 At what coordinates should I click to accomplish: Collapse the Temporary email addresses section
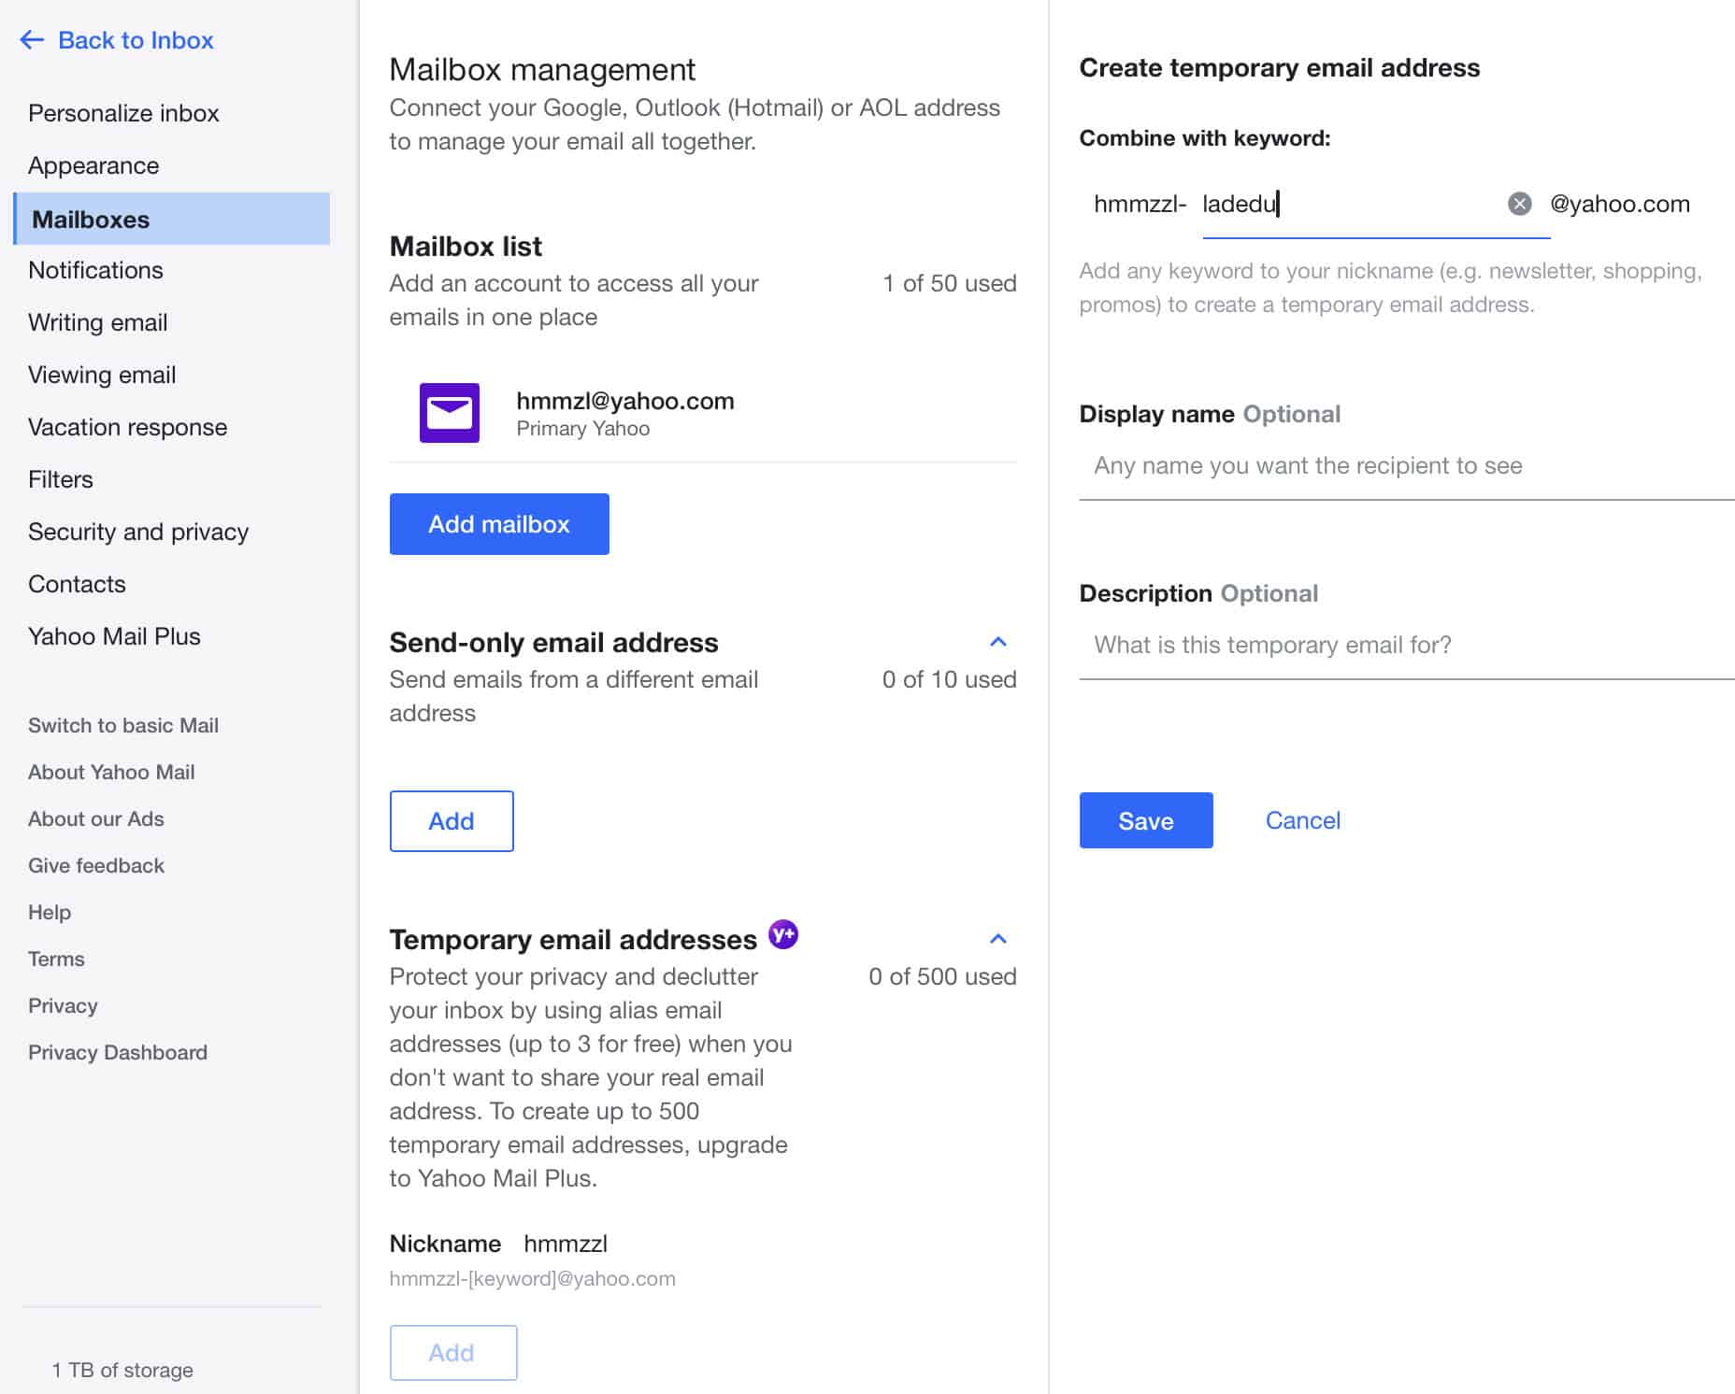pyautogui.click(x=997, y=938)
